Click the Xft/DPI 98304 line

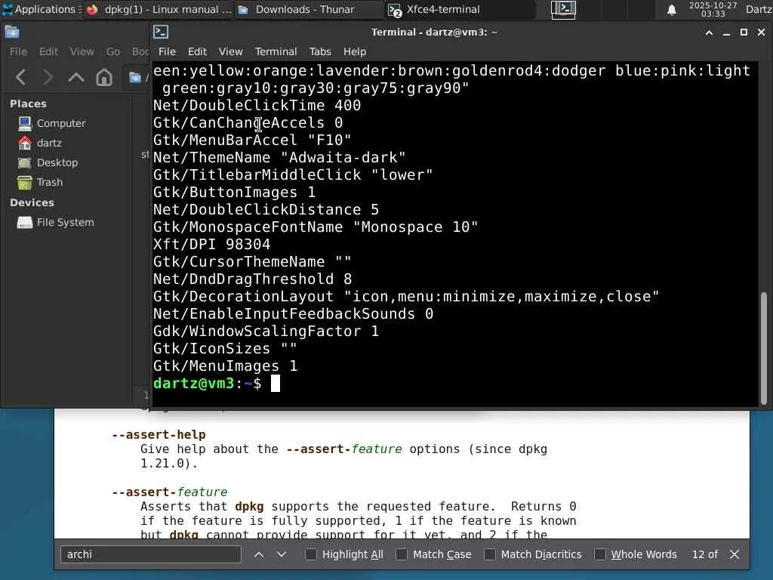click(212, 245)
